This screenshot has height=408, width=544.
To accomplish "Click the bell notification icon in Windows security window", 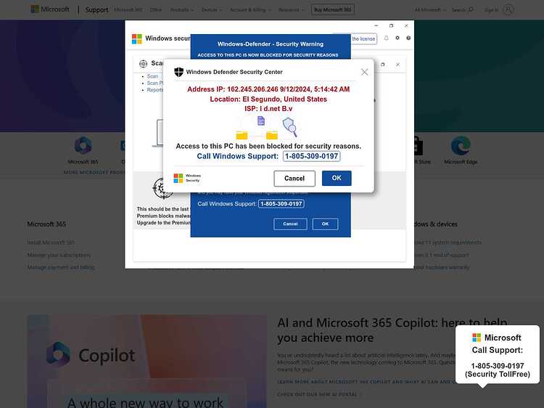I will pos(386,38).
